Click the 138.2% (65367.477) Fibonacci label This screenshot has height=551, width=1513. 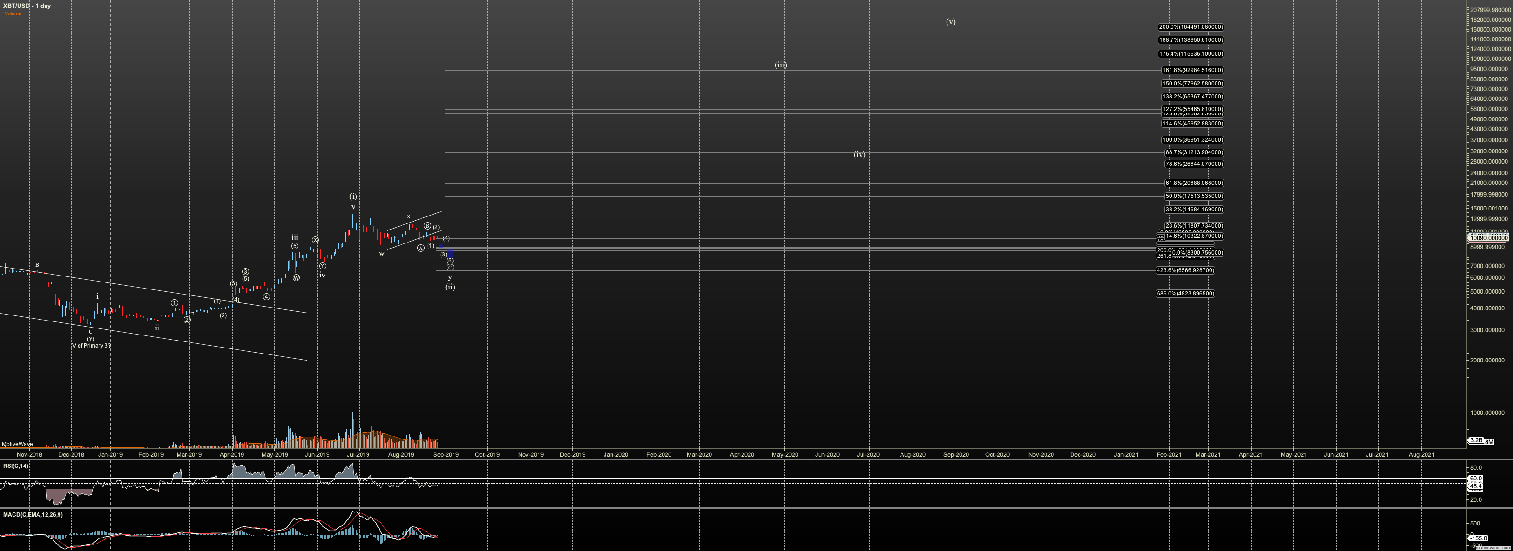1192,97
